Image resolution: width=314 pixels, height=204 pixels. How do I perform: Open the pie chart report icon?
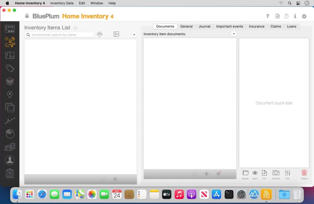tap(10, 134)
